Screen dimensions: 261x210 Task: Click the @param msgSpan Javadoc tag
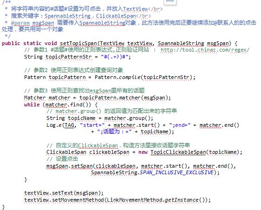point(33,23)
